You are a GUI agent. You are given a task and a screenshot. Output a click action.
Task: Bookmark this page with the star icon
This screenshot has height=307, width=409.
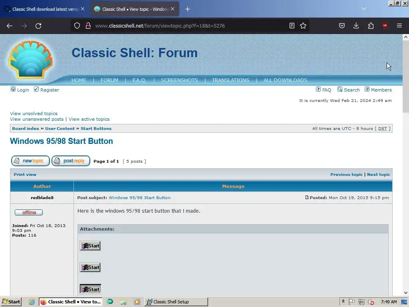pyautogui.click(x=303, y=26)
